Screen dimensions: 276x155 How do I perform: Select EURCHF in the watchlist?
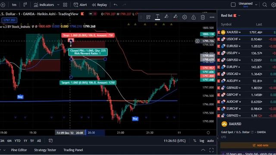point(247,108)
